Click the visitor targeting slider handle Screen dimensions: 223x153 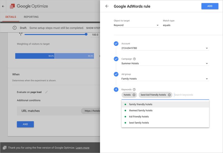click(x=86, y=34)
